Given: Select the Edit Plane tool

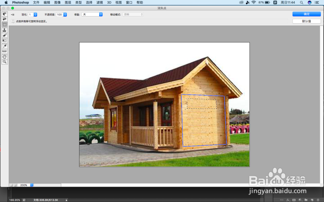Looking at the screenshot, I should tap(5, 14).
